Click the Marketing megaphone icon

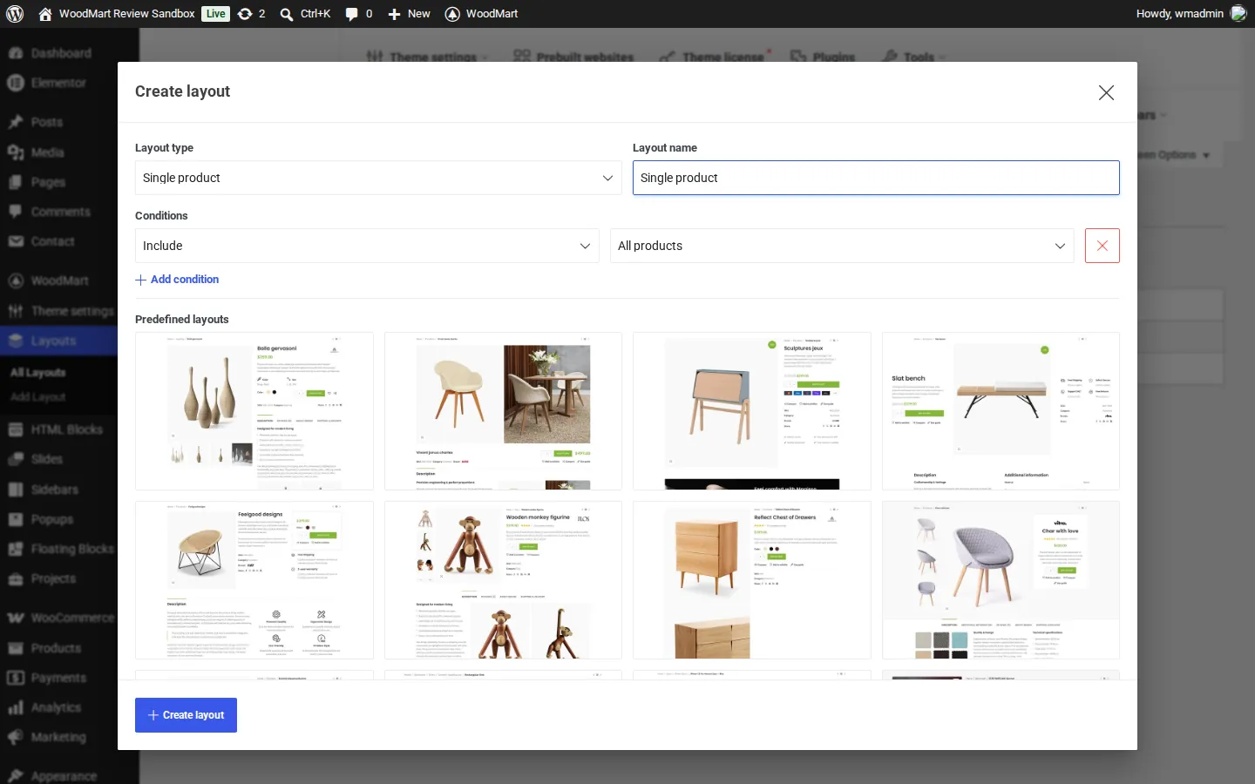click(16, 737)
